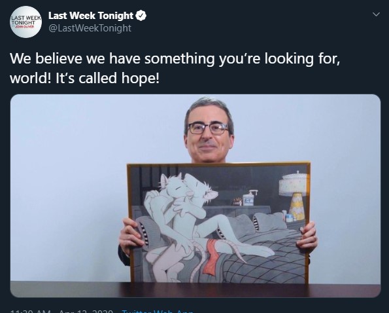Click the framed rat painting in the photo
The height and width of the screenshot is (313, 389).
[x=218, y=223]
